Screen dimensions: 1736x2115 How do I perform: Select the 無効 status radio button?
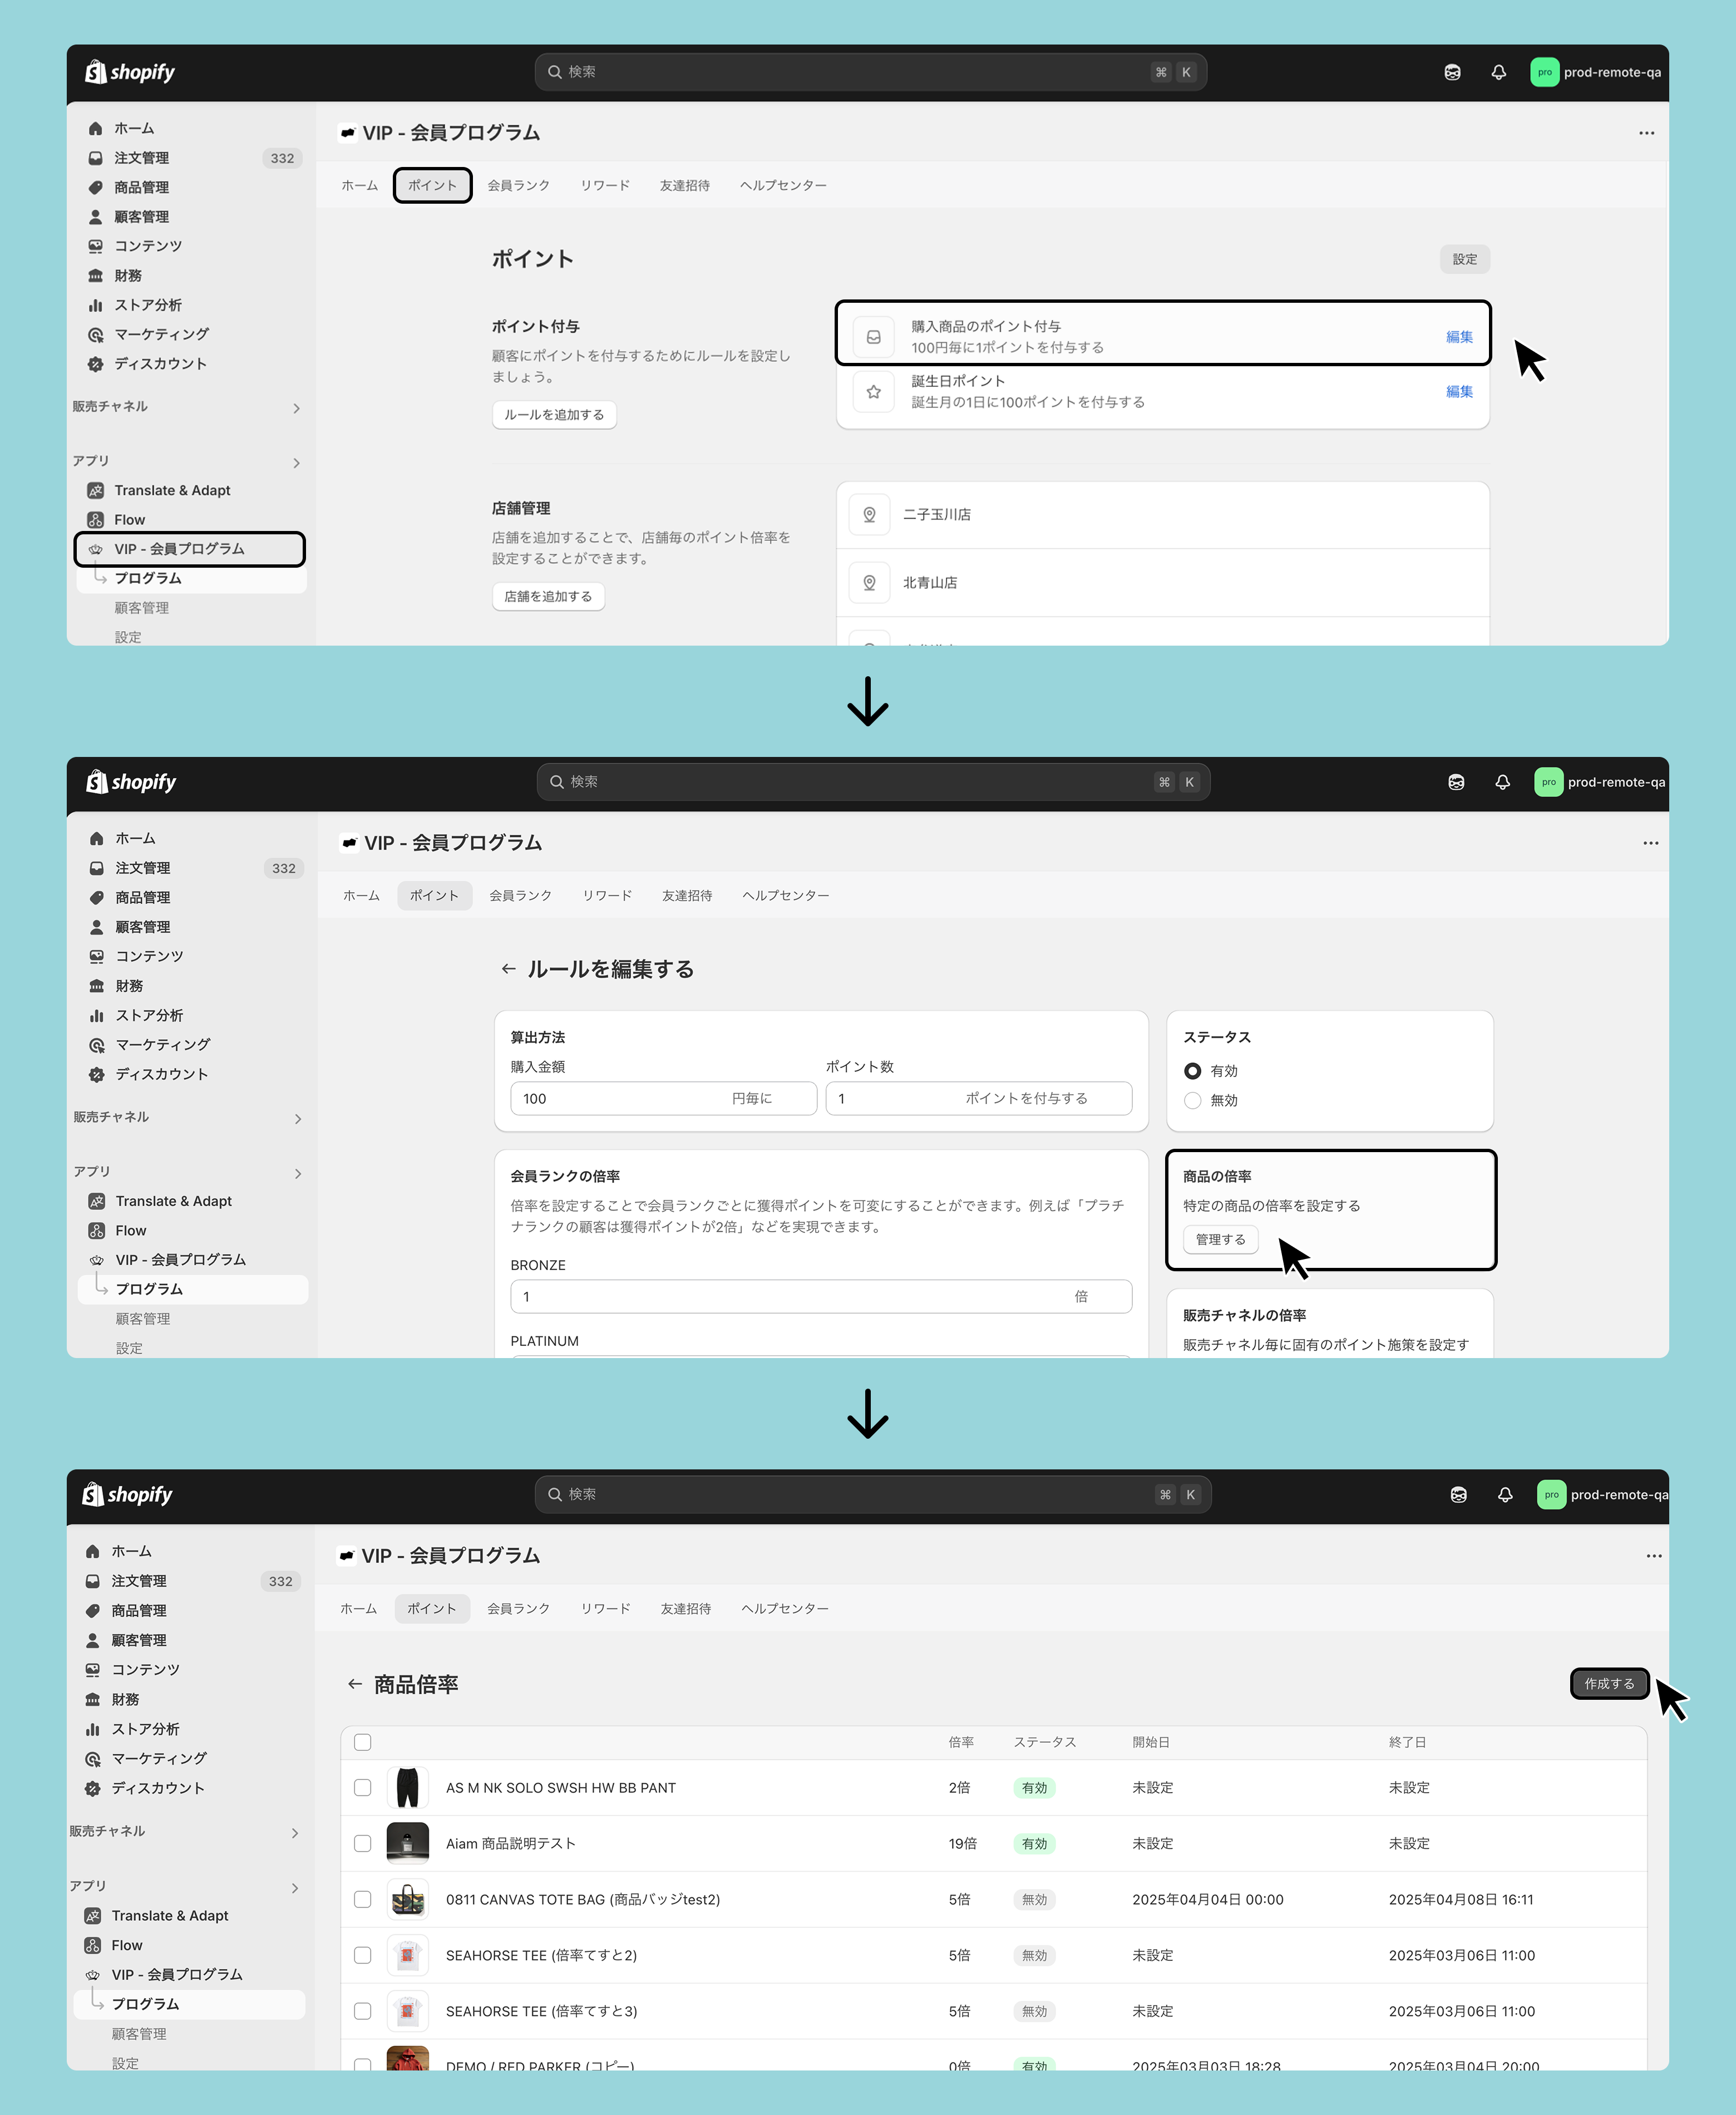[1192, 1099]
